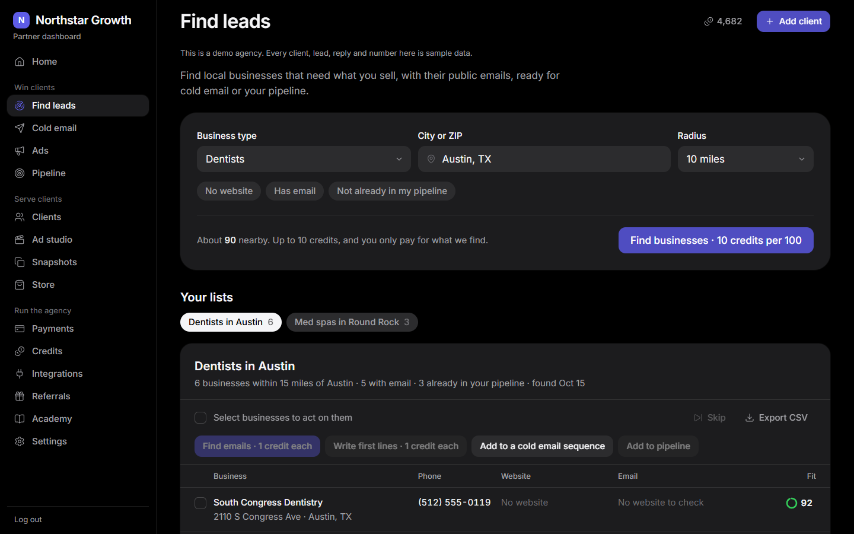This screenshot has width=854, height=534.
Task: Click the City or ZIP input field
Action: pyautogui.click(x=544, y=159)
